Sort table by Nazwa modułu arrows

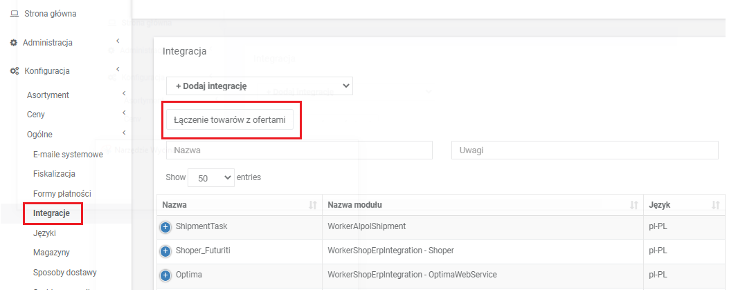click(x=633, y=205)
